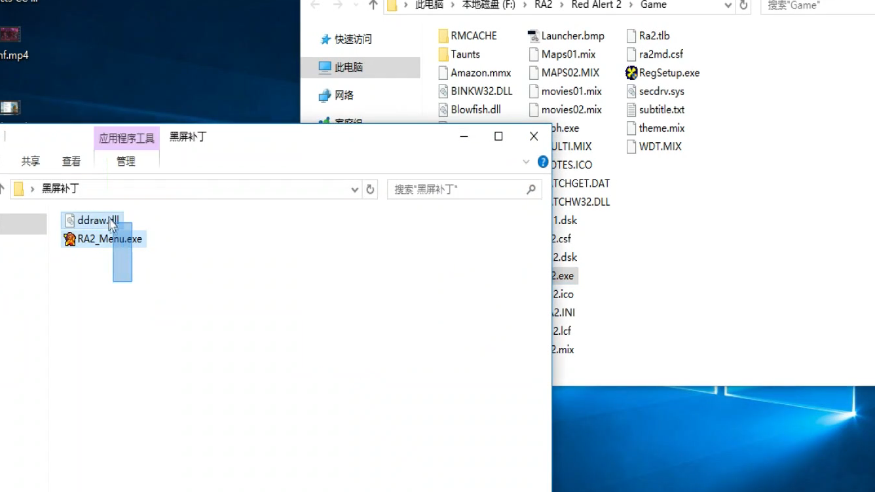Select the RA2_Menu.exe application icon
This screenshot has width=875, height=492.
point(70,239)
